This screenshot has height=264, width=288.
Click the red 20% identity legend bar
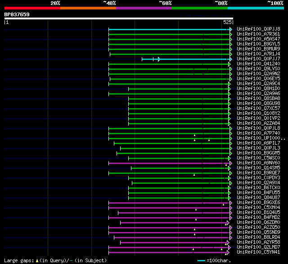tap(32, 8)
